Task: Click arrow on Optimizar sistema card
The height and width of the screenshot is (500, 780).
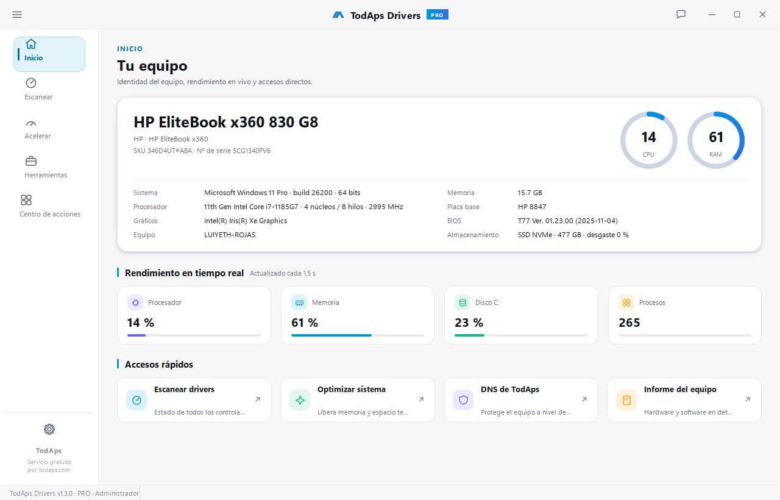Action: point(421,399)
